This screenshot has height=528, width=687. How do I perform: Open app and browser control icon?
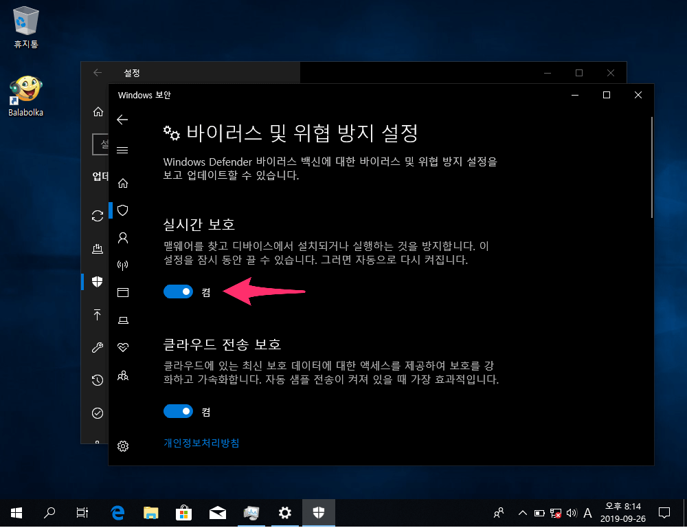pyautogui.click(x=123, y=292)
